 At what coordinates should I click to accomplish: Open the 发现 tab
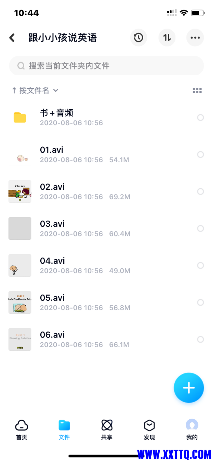[149, 430]
